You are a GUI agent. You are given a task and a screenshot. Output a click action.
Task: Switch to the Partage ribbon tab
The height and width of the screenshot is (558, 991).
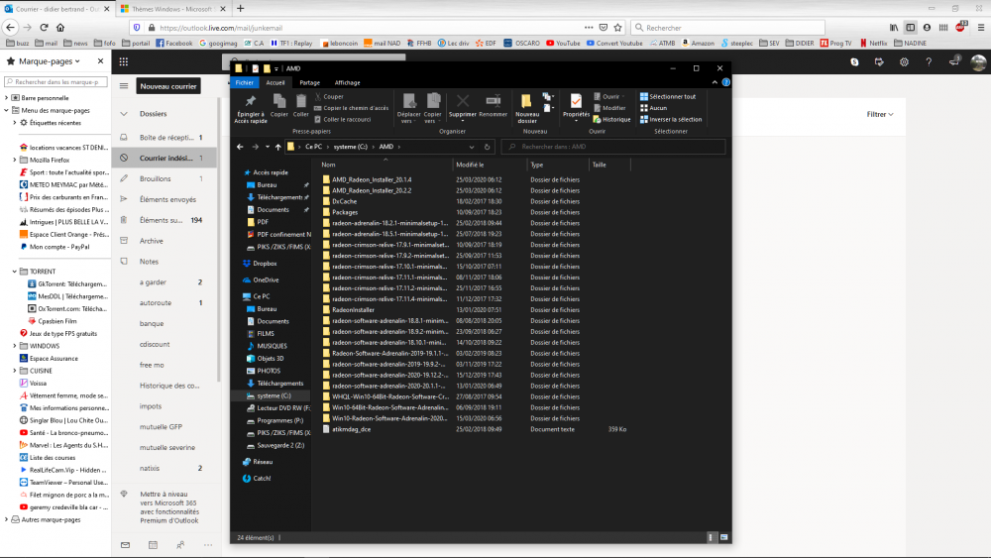309,82
